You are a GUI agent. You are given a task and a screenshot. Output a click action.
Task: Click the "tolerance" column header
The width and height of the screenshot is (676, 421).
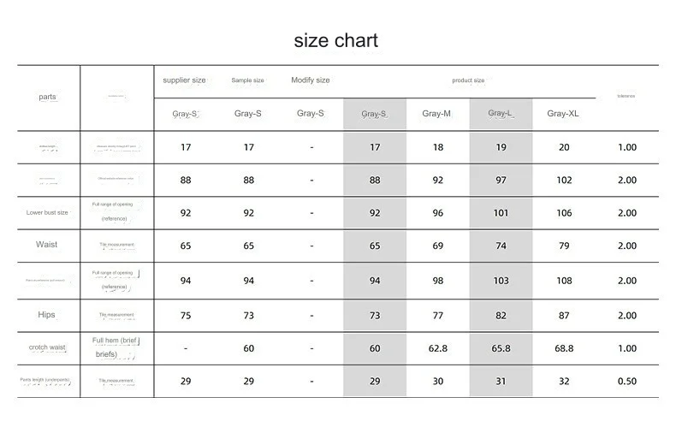pyautogui.click(x=626, y=96)
